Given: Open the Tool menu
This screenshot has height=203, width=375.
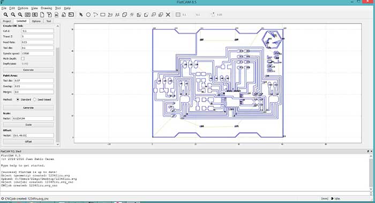Looking at the screenshot, I should (58, 8).
